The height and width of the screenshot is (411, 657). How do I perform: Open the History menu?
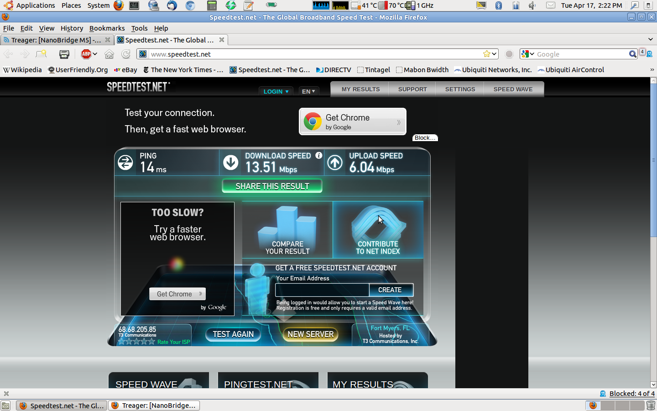(72, 28)
